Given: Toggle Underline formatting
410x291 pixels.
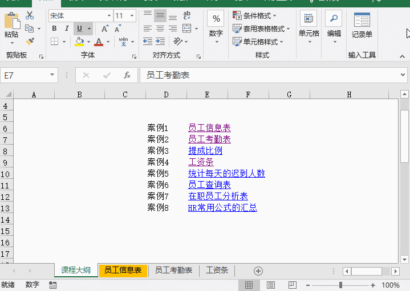Looking at the screenshot, I should (x=79, y=28).
